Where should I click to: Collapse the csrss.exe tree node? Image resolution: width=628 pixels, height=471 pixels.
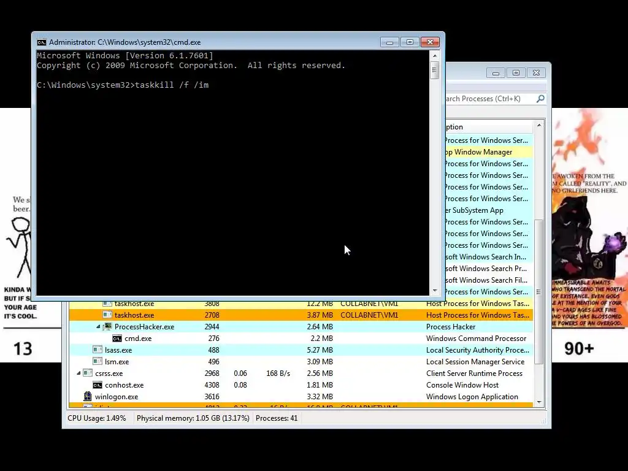(x=78, y=373)
